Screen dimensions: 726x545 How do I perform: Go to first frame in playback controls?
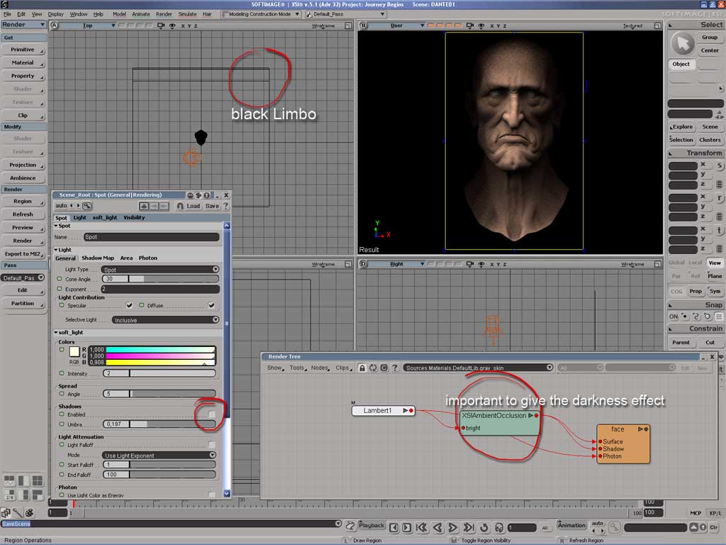click(422, 527)
